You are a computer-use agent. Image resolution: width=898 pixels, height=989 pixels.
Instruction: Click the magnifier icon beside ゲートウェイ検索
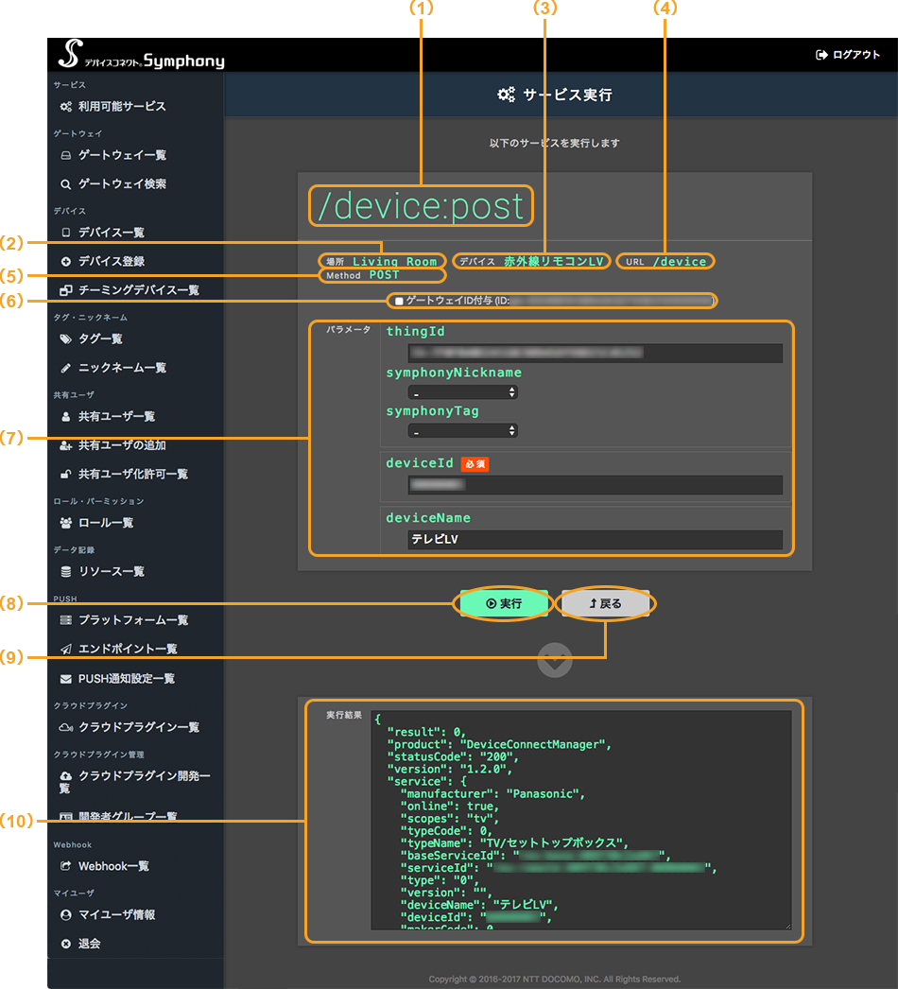pyautogui.click(x=65, y=184)
